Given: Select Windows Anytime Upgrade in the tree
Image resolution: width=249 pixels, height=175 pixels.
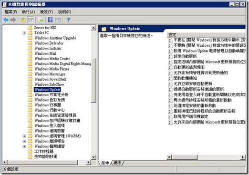Looking at the screenshot, I should pyautogui.click(x=55, y=38).
